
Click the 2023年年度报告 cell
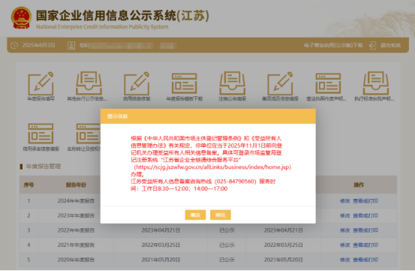[x=76, y=215]
